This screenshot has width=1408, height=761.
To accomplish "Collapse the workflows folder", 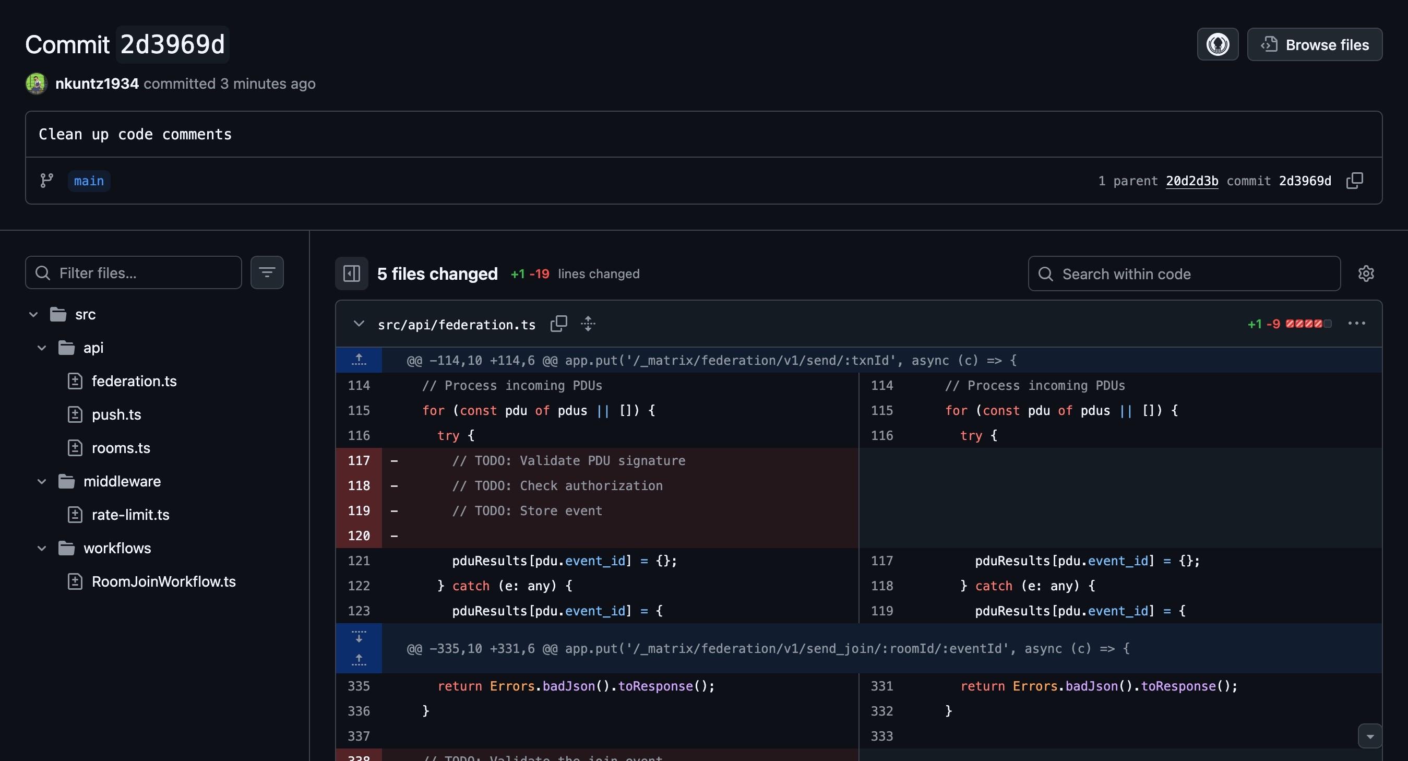I will 42,548.
